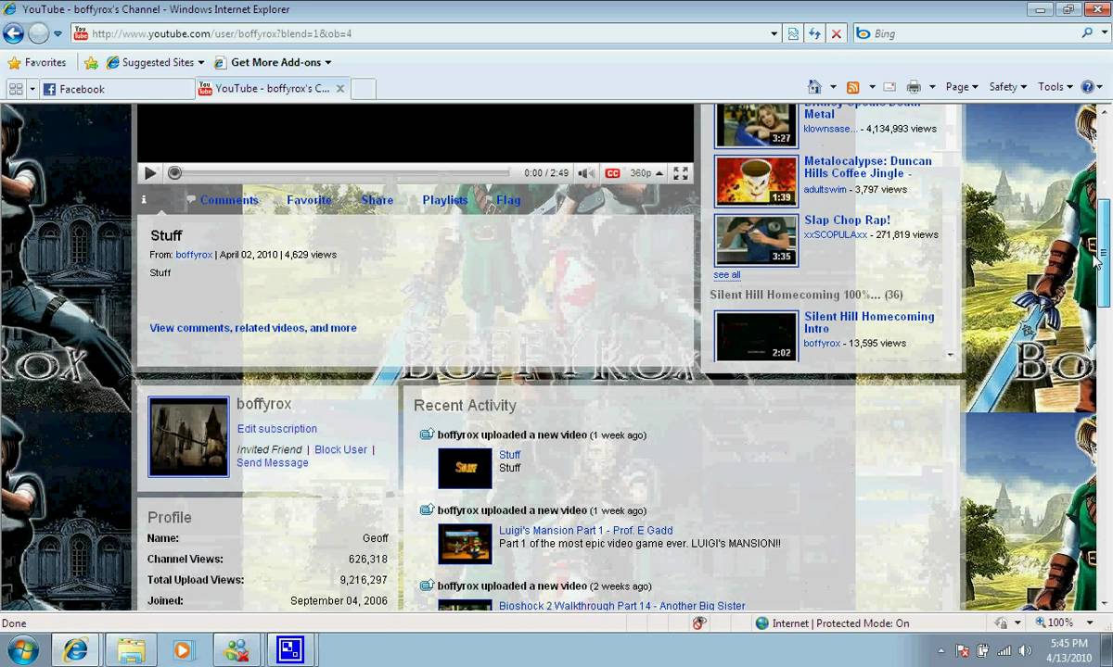
Task: Open View comments, related videos link
Action: [253, 328]
